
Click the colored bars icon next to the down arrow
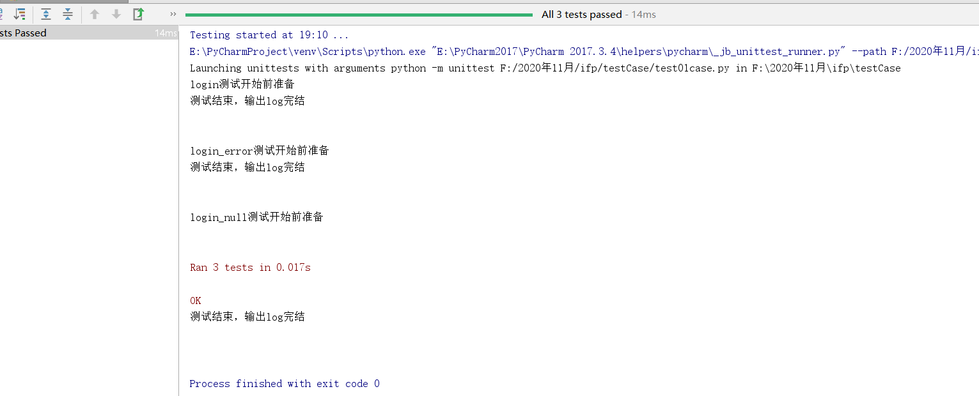coord(20,14)
